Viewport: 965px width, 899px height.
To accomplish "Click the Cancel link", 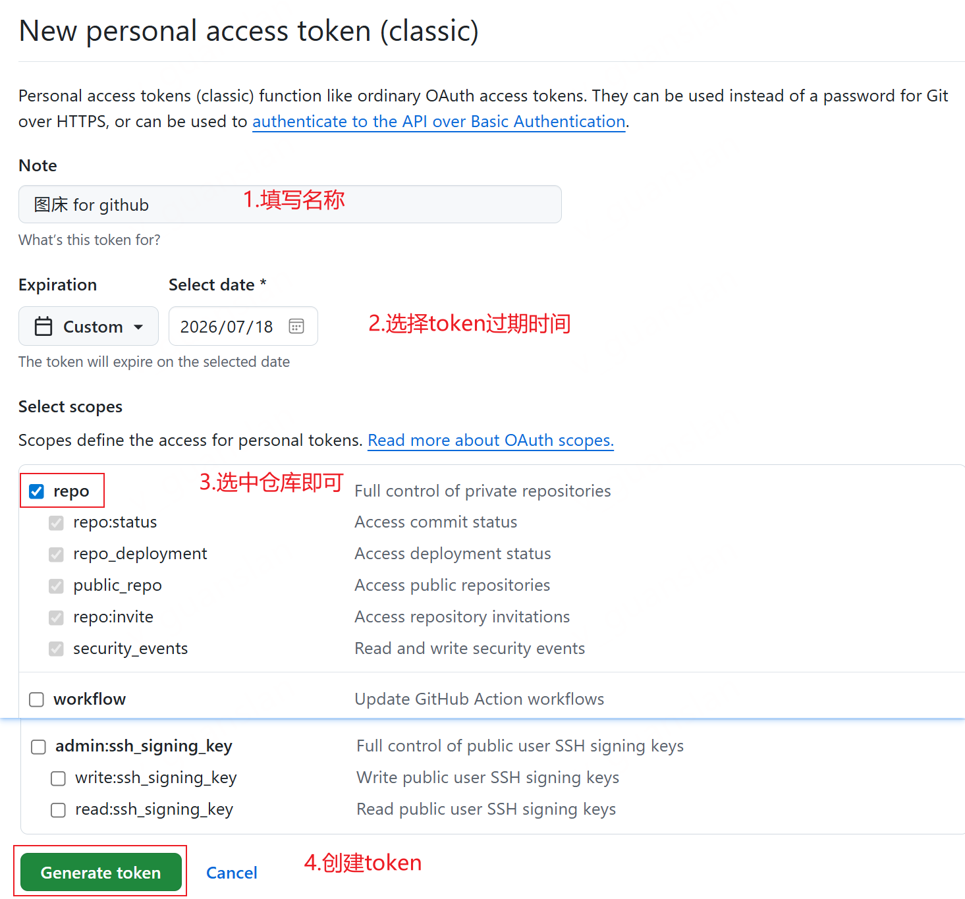I will point(232,873).
